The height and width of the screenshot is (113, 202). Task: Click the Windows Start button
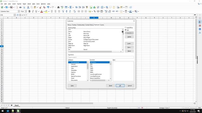point(3,111)
